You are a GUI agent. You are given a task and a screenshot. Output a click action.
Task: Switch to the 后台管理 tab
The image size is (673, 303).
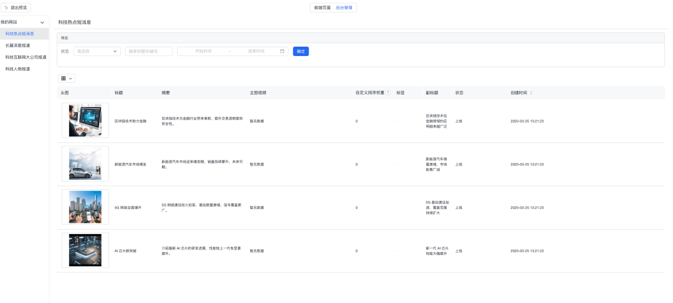344,7
